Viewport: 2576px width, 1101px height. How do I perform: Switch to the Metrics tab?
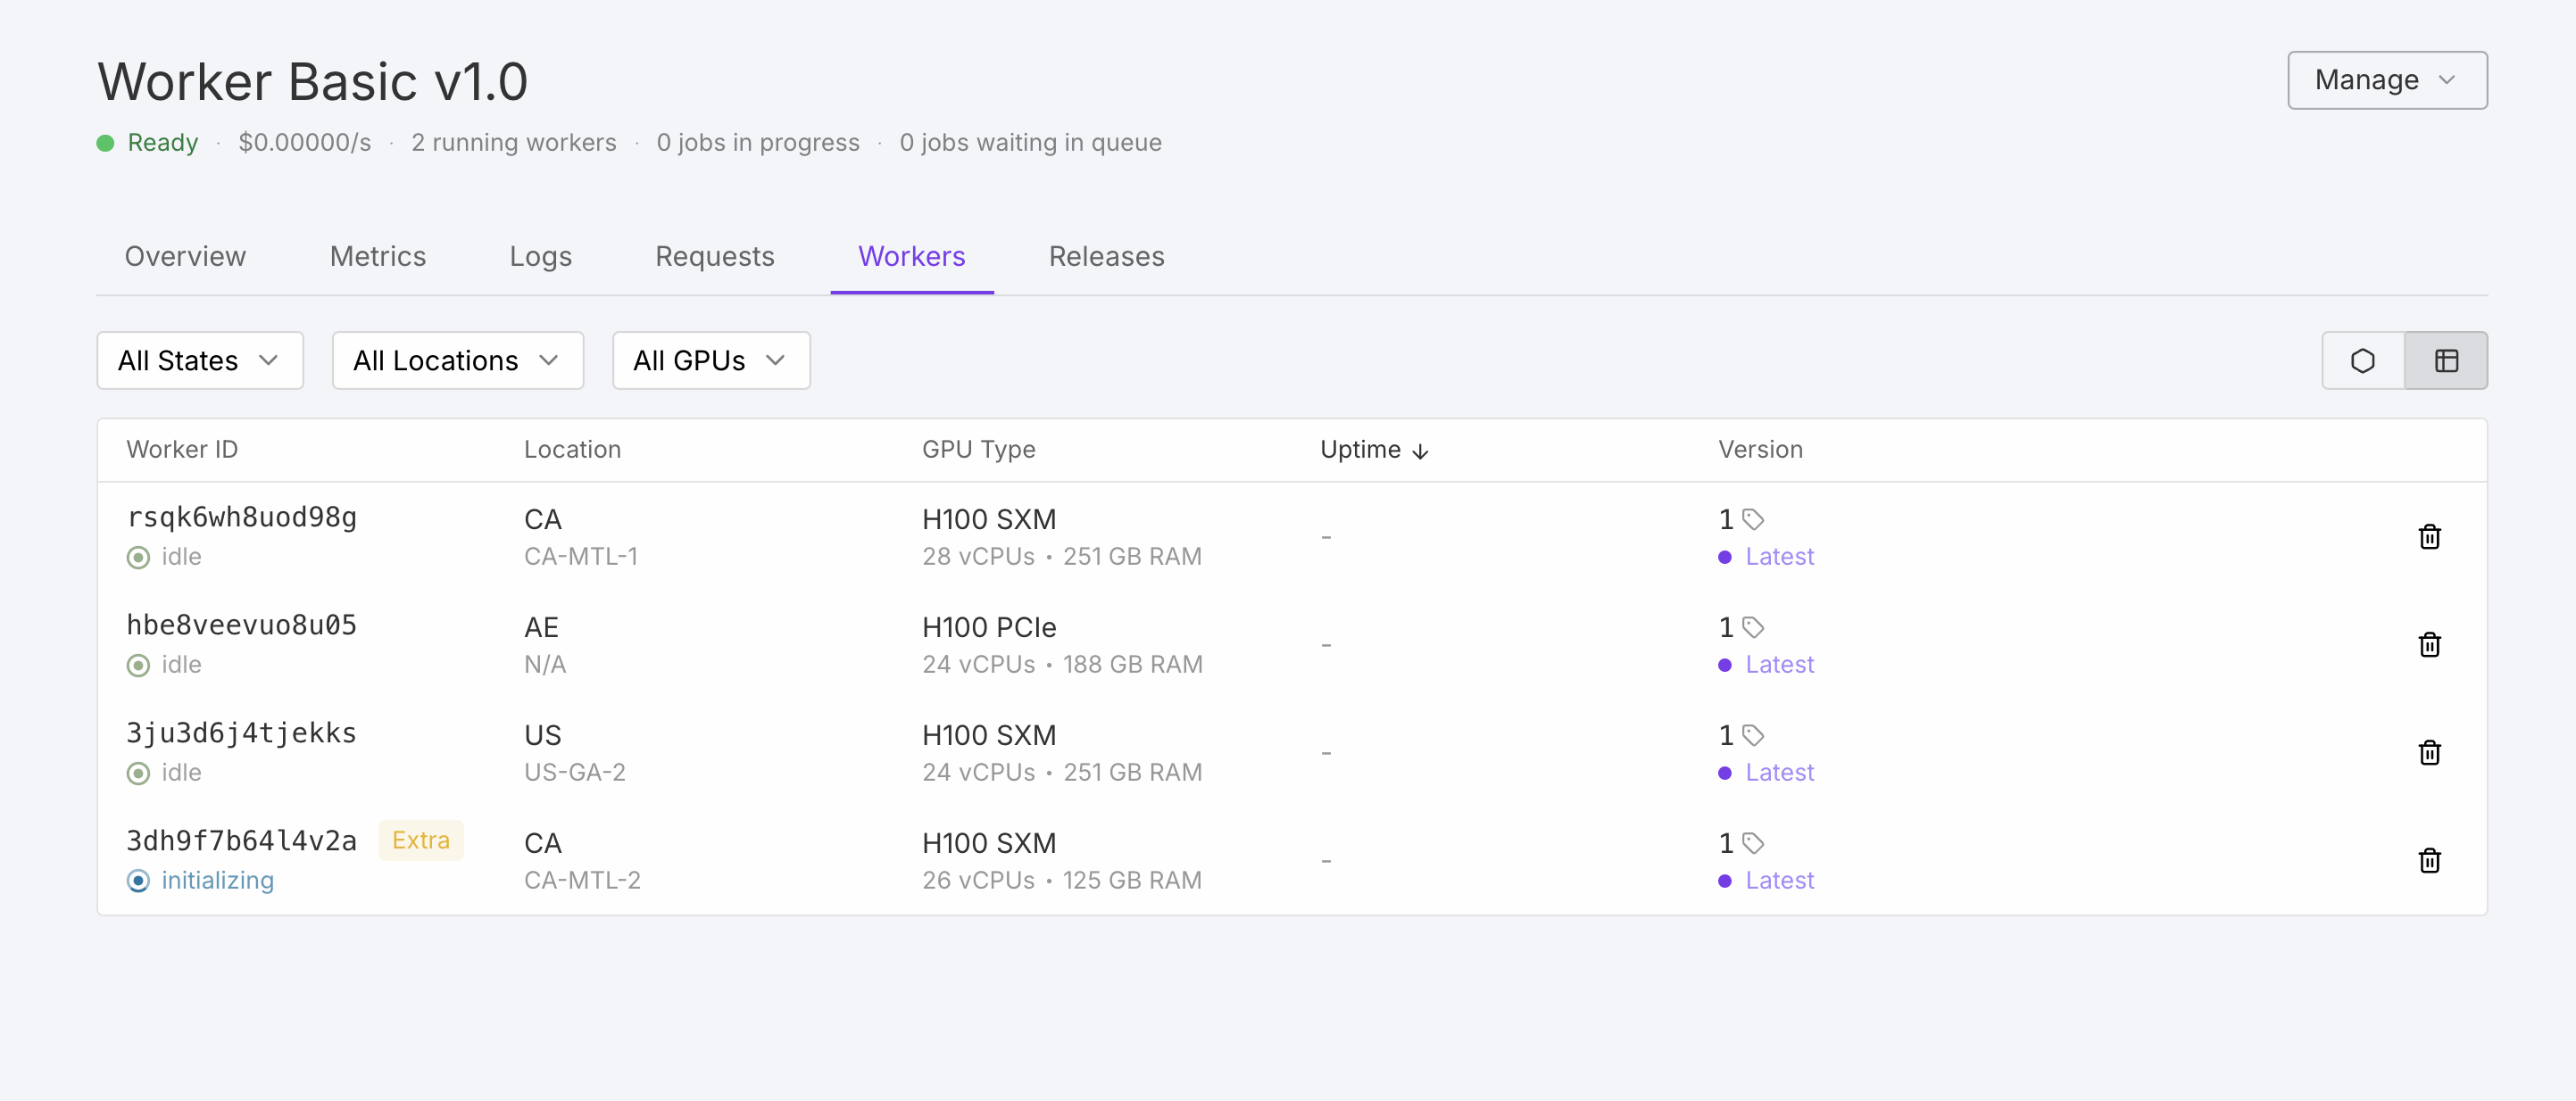pyautogui.click(x=377, y=256)
